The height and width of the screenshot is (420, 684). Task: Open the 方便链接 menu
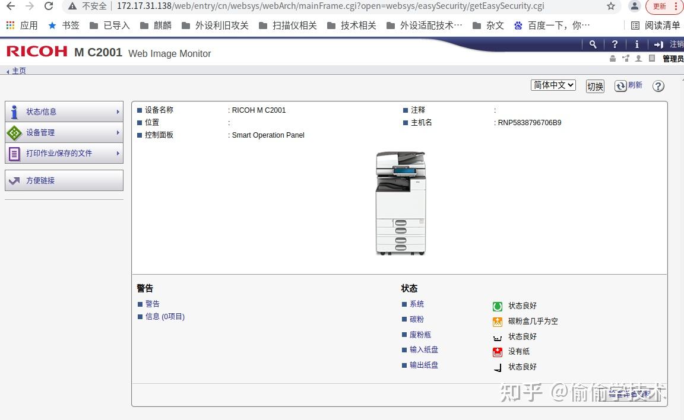point(64,180)
